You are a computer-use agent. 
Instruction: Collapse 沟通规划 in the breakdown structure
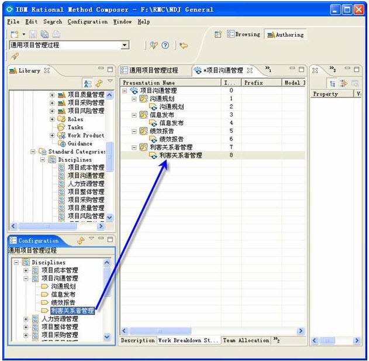point(134,99)
